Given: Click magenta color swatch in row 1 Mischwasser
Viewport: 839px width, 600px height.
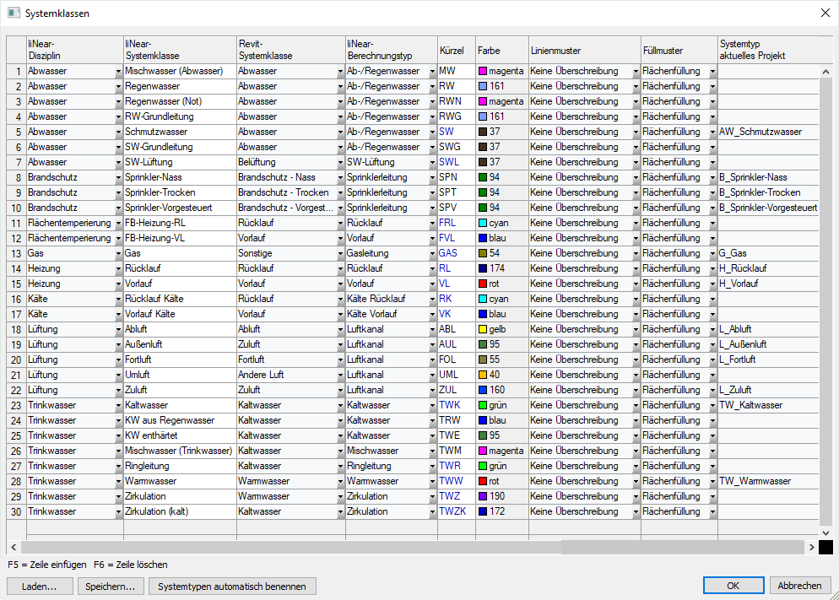Looking at the screenshot, I should (x=483, y=71).
